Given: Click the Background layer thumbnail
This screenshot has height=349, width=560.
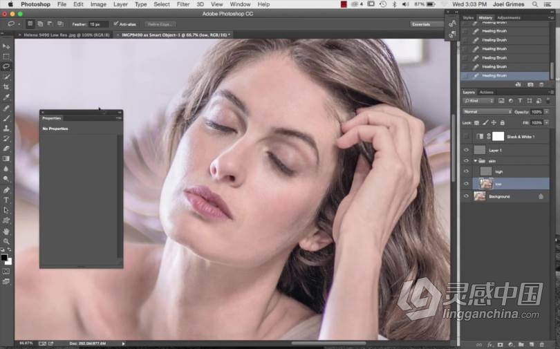Looking at the screenshot, I should click(x=480, y=196).
